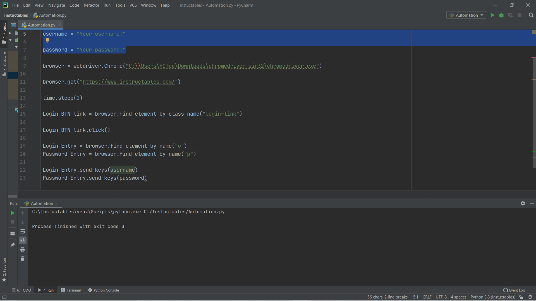Expand the project tree disclosure arrow

coord(10,33)
